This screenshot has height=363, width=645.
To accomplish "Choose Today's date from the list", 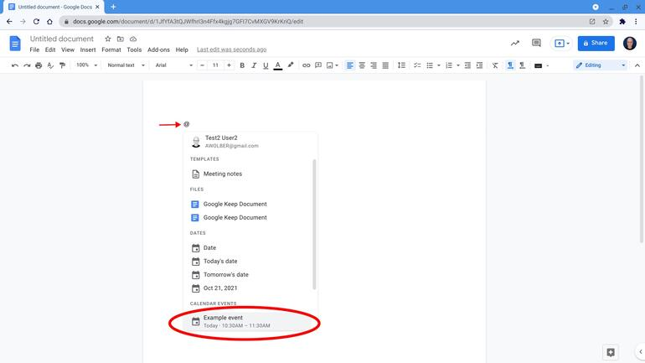I will click(249, 261).
